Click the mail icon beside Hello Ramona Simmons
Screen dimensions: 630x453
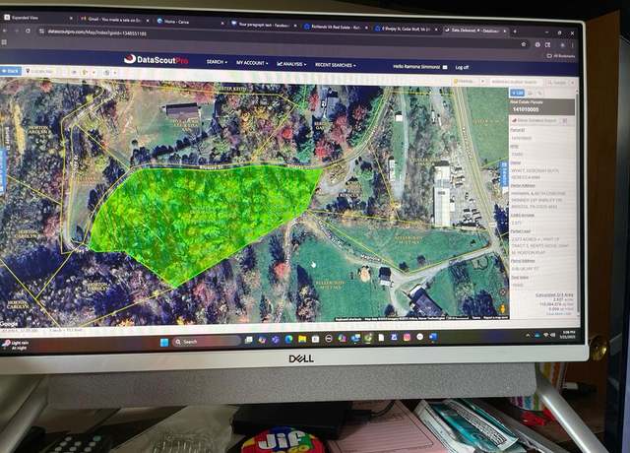point(445,67)
